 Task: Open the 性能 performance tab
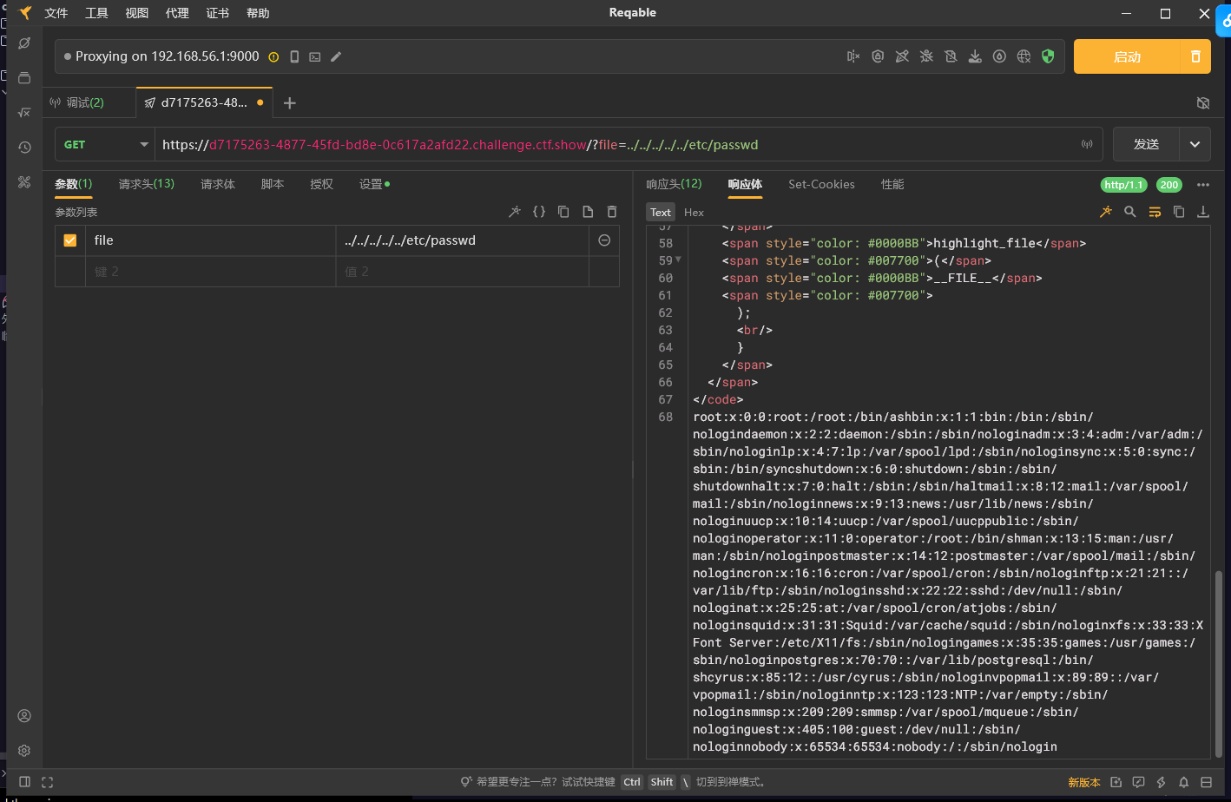tap(892, 184)
